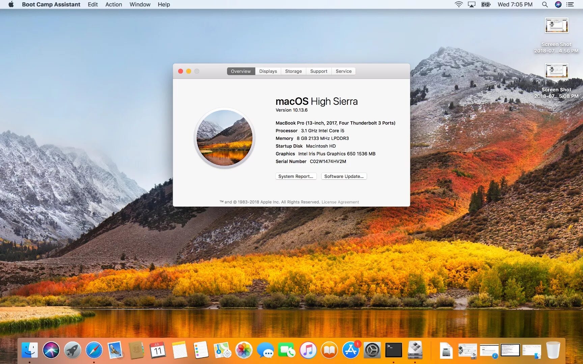
Task: Switch to the Displays tab
Action: click(x=268, y=71)
